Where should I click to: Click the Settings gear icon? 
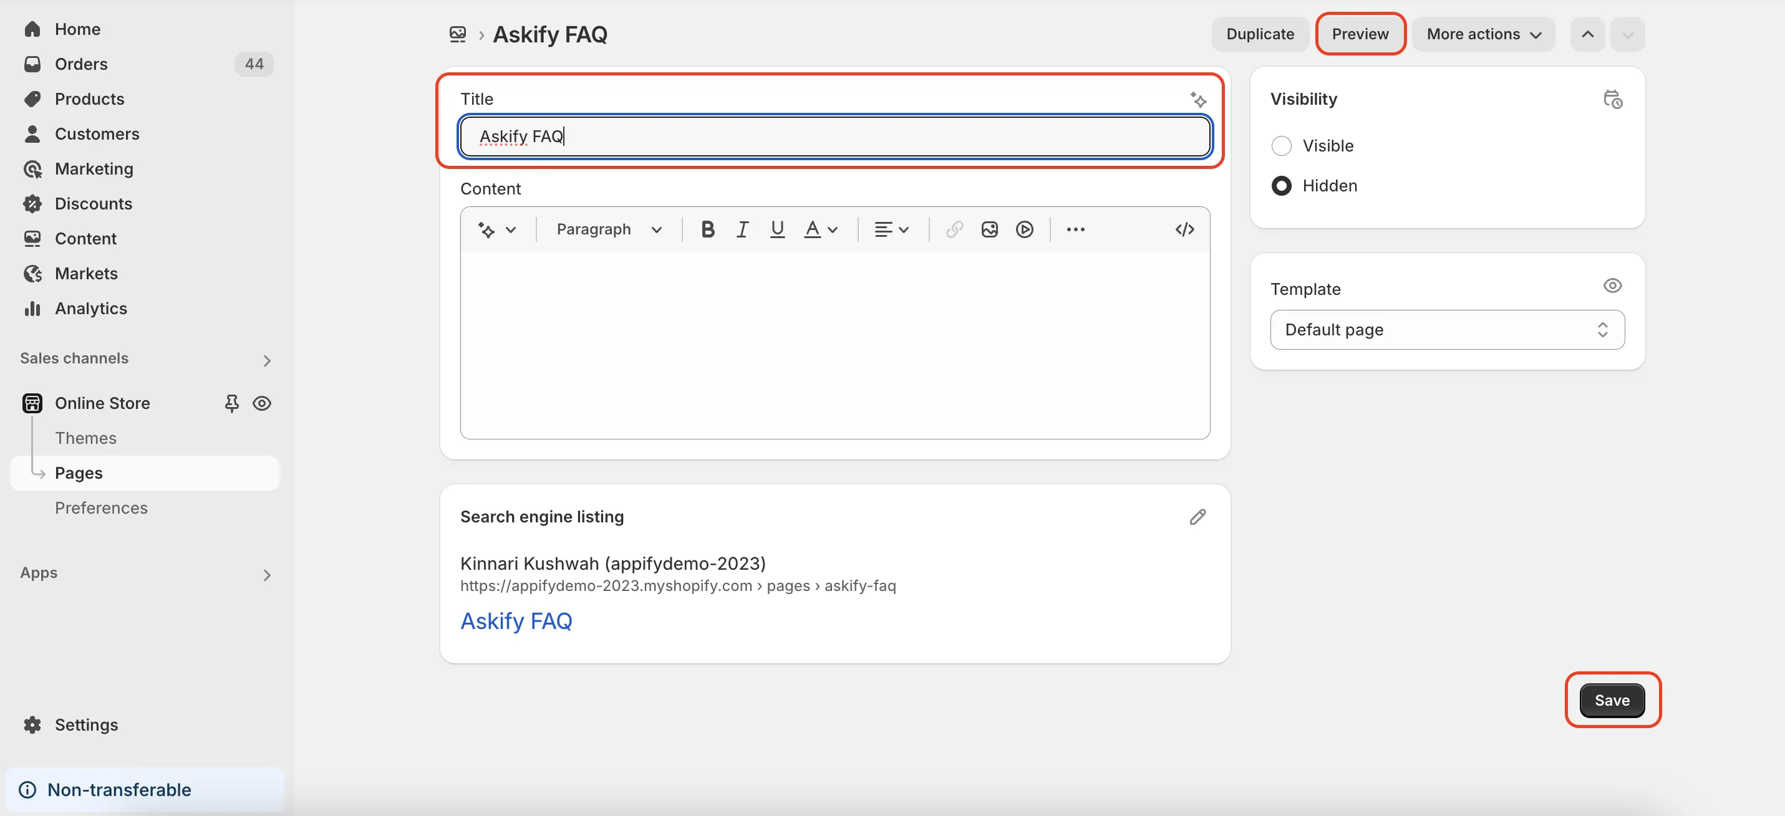32,724
